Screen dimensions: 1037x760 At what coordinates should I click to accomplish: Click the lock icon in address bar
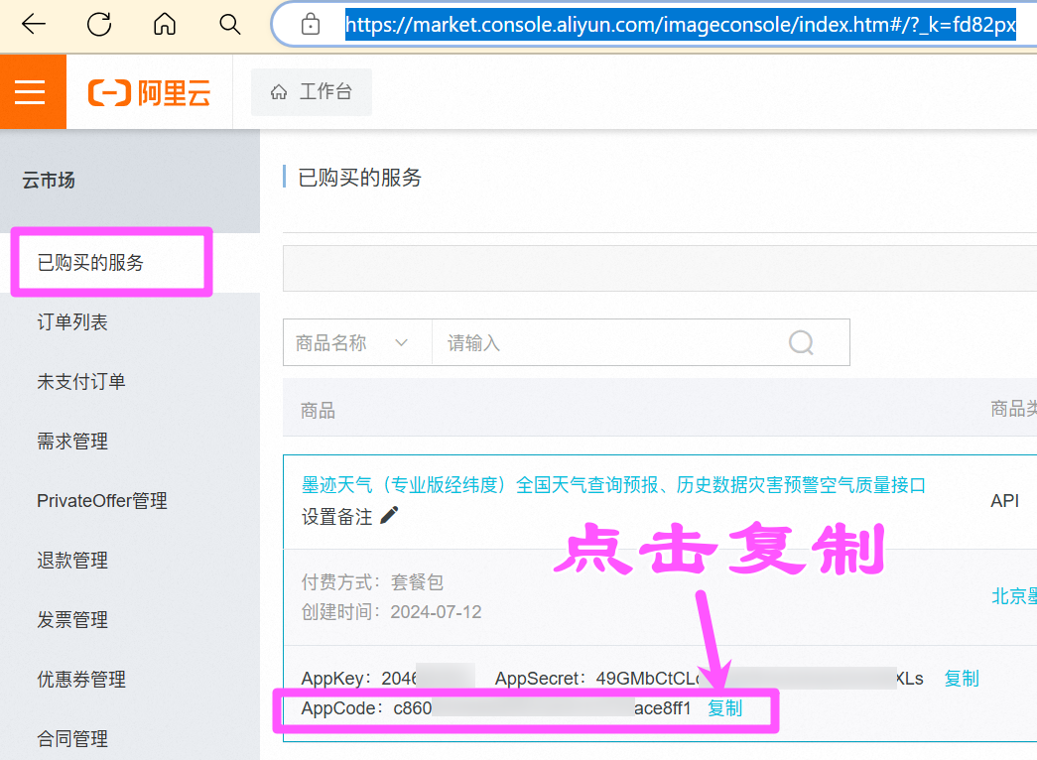(x=311, y=25)
